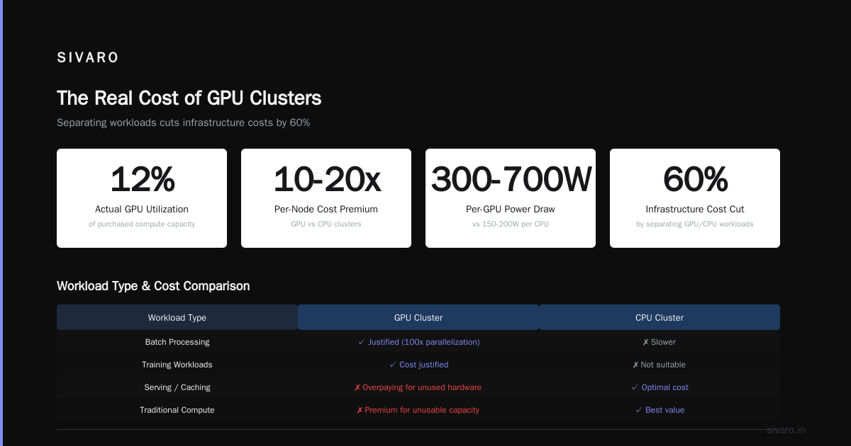Open the 300-700W Per-GPU Power Draw card
Image resolution: width=851 pixels, height=446 pixels.
(511, 198)
